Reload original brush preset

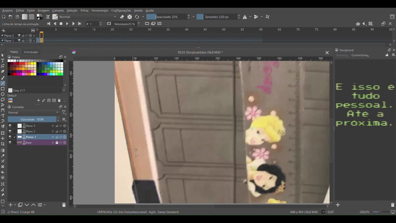(x=137, y=17)
